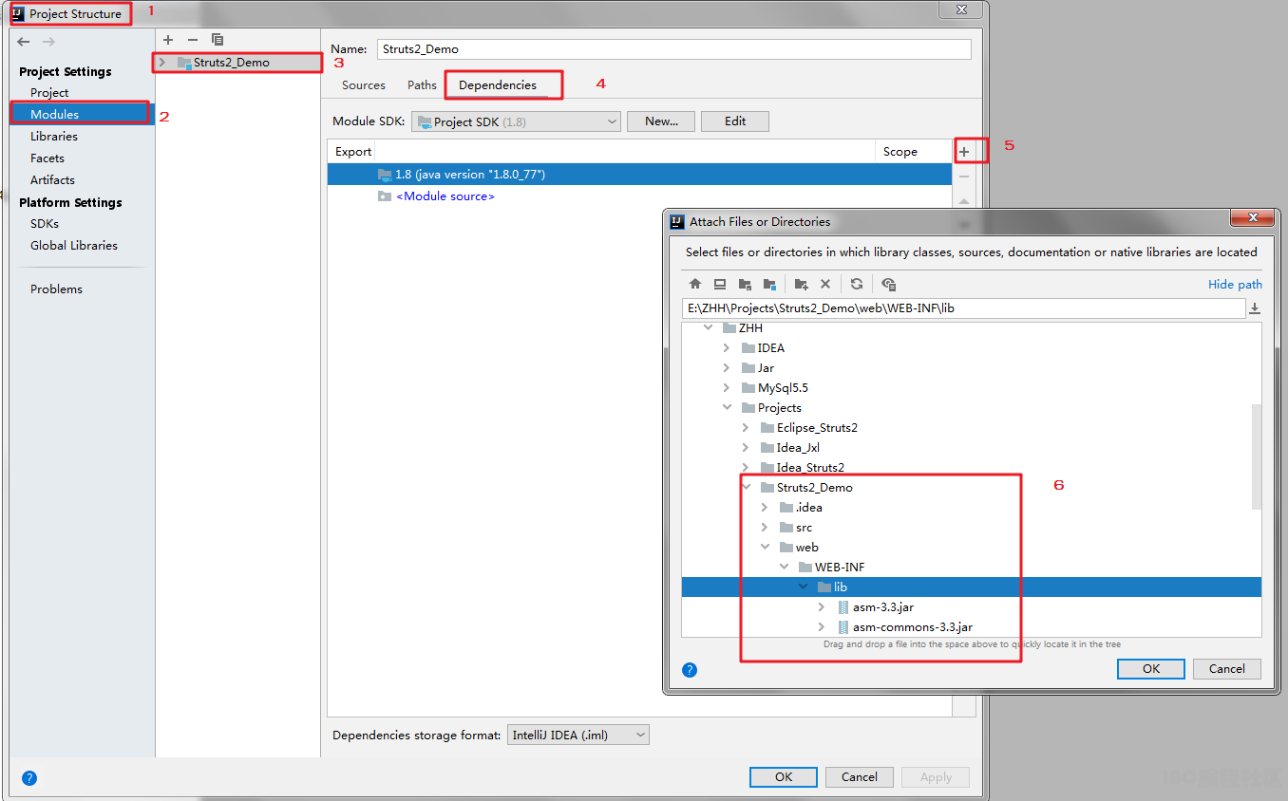Image resolution: width=1288 pixels, height=801 pixels.
Task: Cancel the Project Structure dialog
Action: [860, 776]
